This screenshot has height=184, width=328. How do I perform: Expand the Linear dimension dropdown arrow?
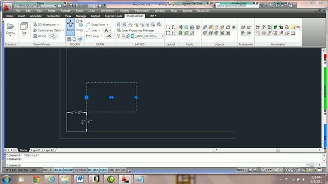pos(101,36)
